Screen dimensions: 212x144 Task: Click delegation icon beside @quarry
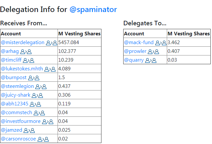pyautogui.click(x=151, y=60)
